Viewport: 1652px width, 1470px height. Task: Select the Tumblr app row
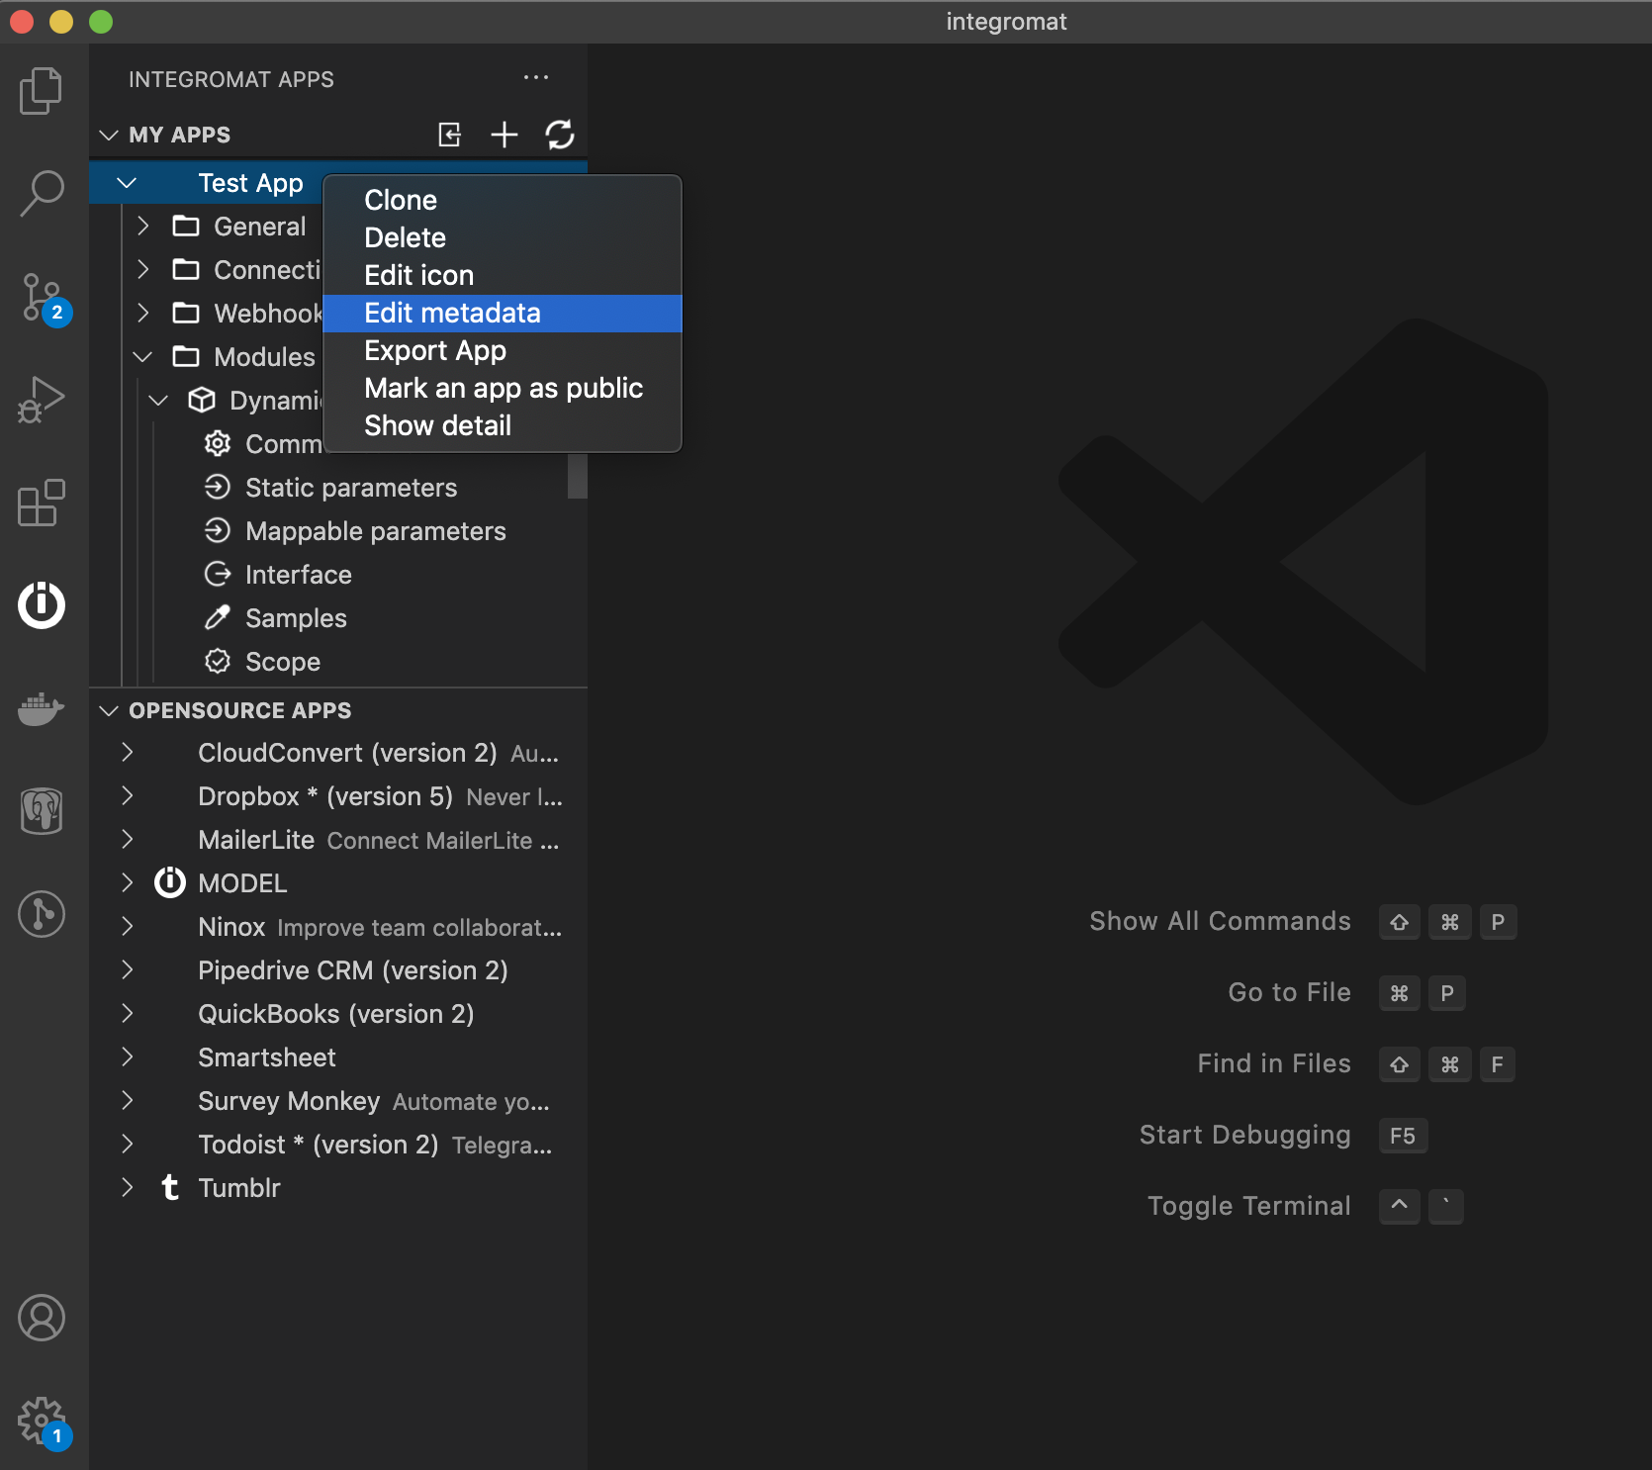pos(338,1187)
